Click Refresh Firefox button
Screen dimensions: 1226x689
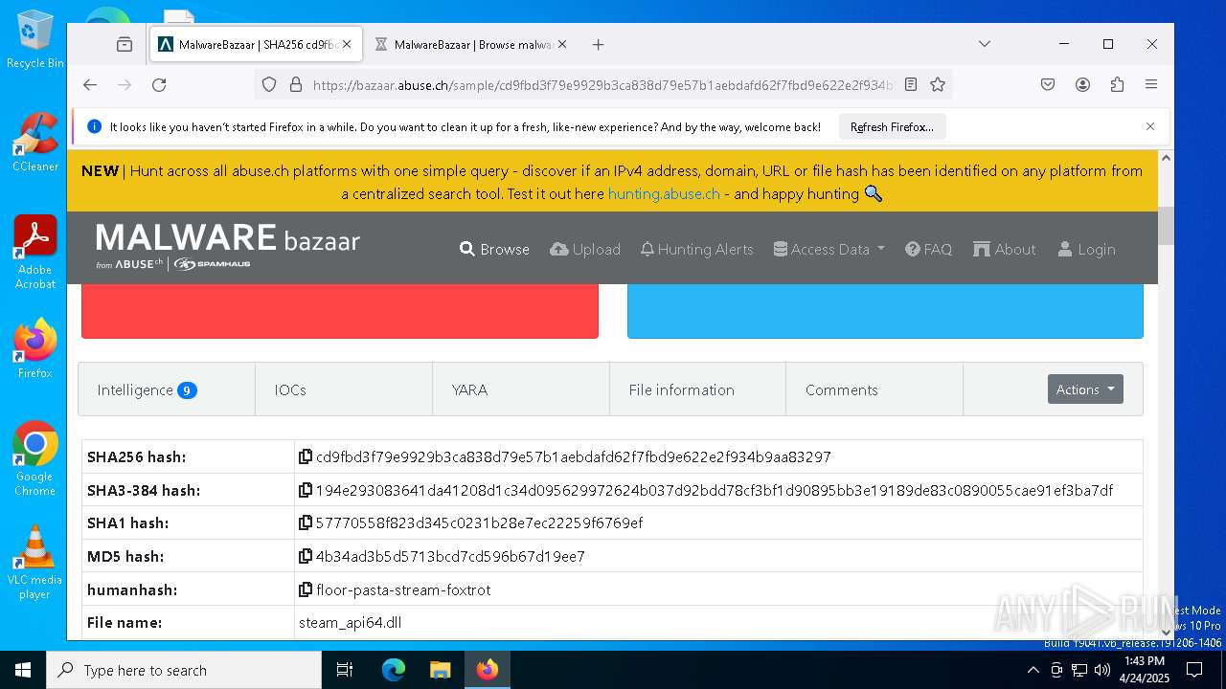(x=892, y=126)
